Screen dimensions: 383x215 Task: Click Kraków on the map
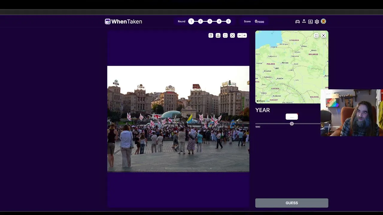pyautogui.click(x=280, y=78)
